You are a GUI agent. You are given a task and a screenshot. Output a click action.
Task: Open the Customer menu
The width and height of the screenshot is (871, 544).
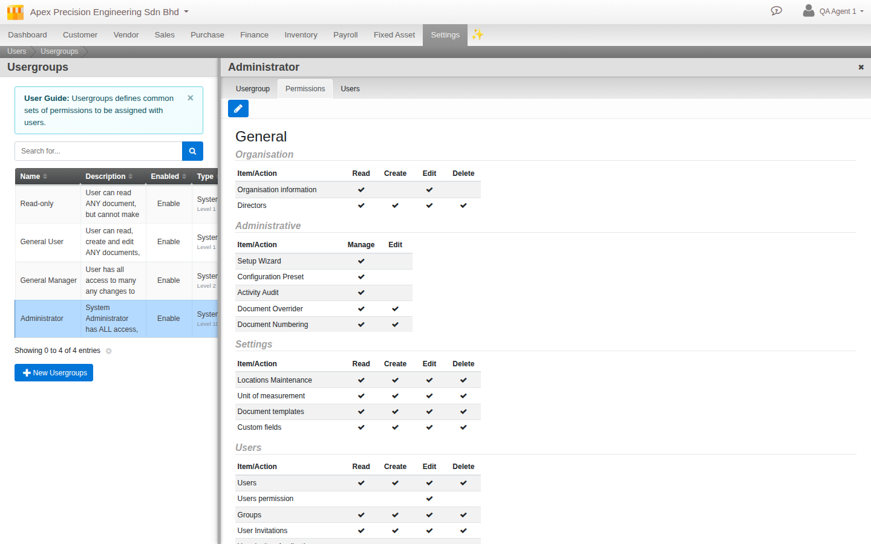pos(80,35)
